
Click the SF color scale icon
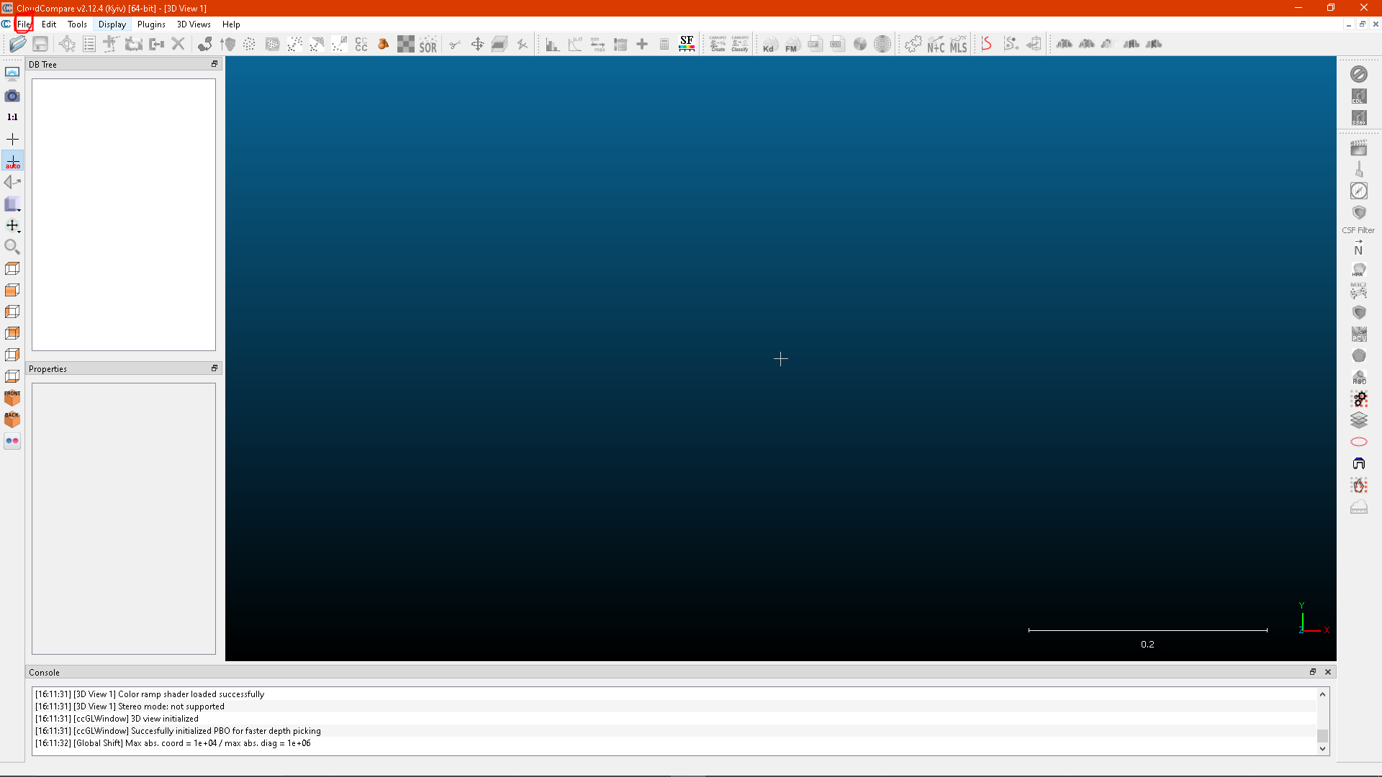pyautogui.click(x=687, y=44)
